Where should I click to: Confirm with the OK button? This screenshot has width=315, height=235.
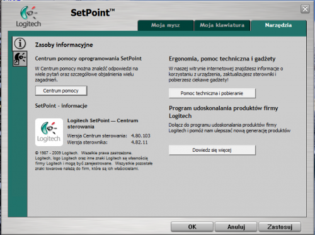(x=192, y=227)
